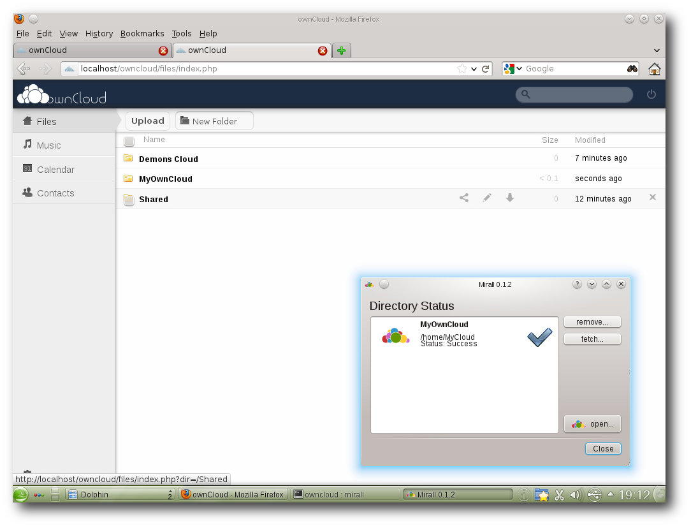This screenshot has width=691, height=528.
Task: Open the Contacts section in sidebar
Action: (x=64, y=193)
